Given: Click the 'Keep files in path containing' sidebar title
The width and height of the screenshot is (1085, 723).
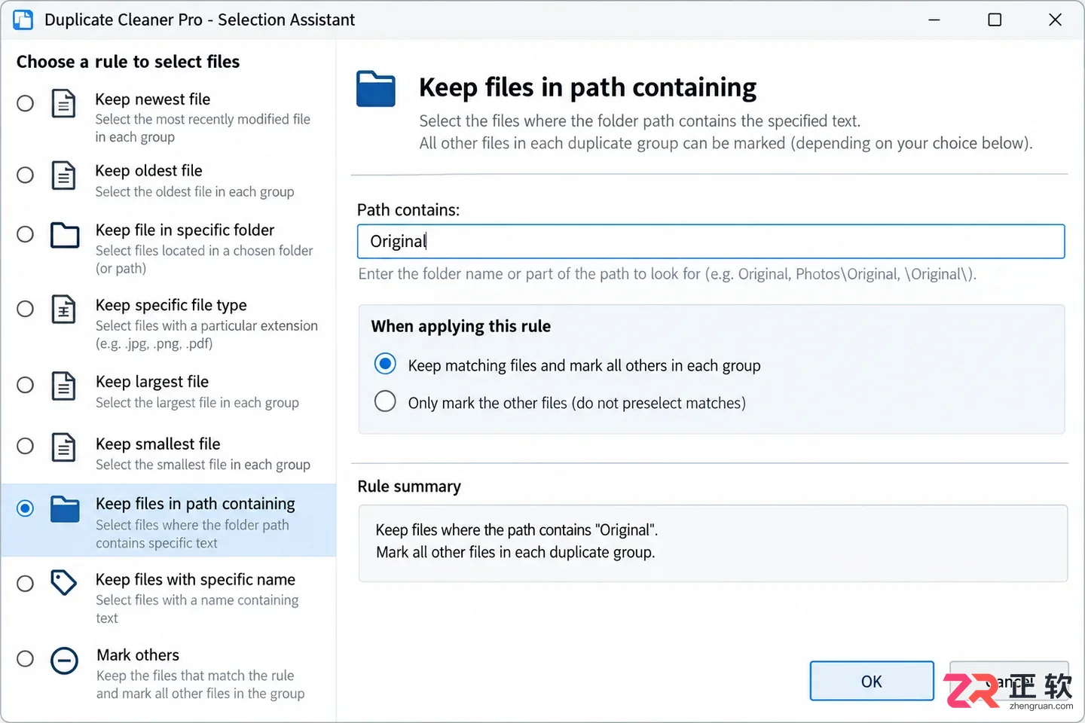Looking at the screenshot, I should pyautogui.click(x=196, y=504).
